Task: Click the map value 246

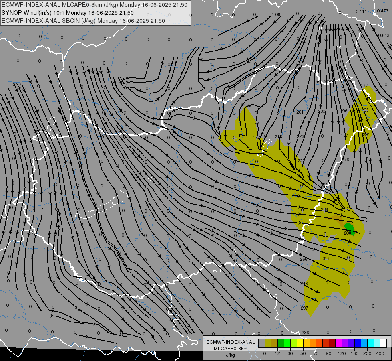Action: (304, 284)
